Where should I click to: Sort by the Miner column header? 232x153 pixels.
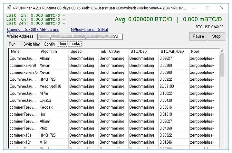(24, 51)
